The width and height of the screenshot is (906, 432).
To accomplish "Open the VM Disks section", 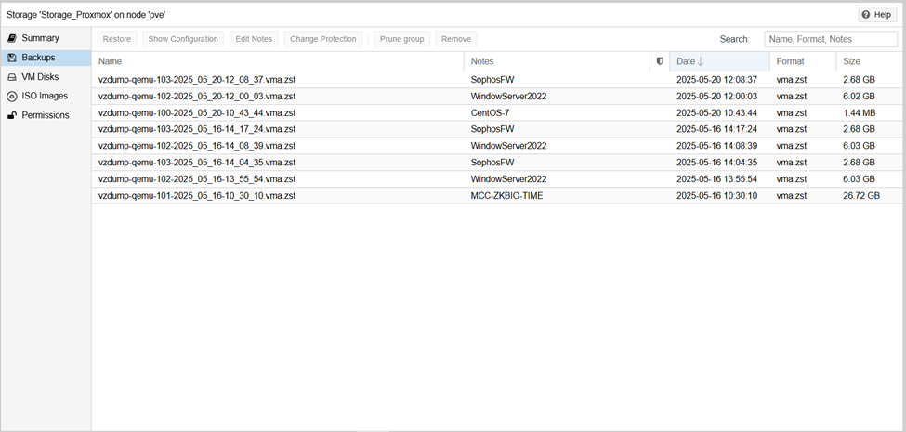I will click(40, 77).
